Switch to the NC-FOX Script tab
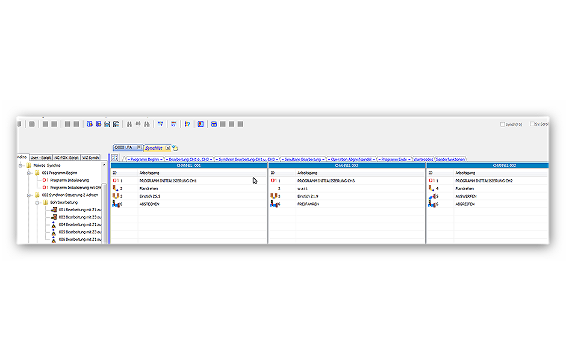 (66, 158)
